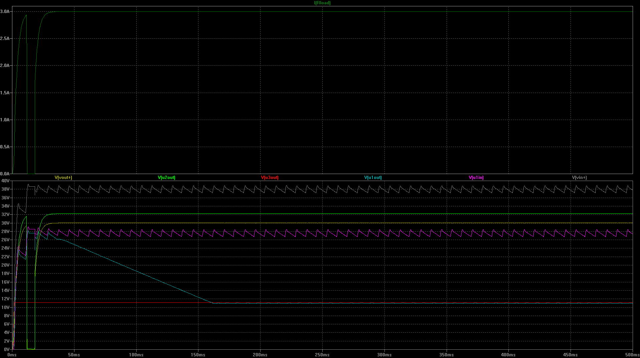Click the 300ms time axis label

pos(384,355)
